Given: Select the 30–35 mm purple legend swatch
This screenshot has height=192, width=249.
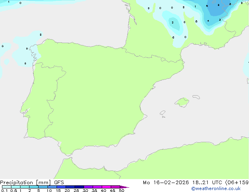Looking at the screenshot, I should point(88,187).
